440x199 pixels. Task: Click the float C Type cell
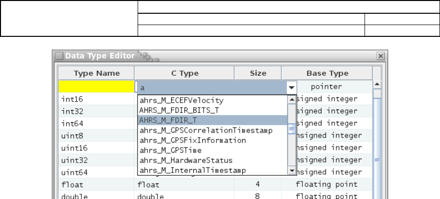pos(184,184)
